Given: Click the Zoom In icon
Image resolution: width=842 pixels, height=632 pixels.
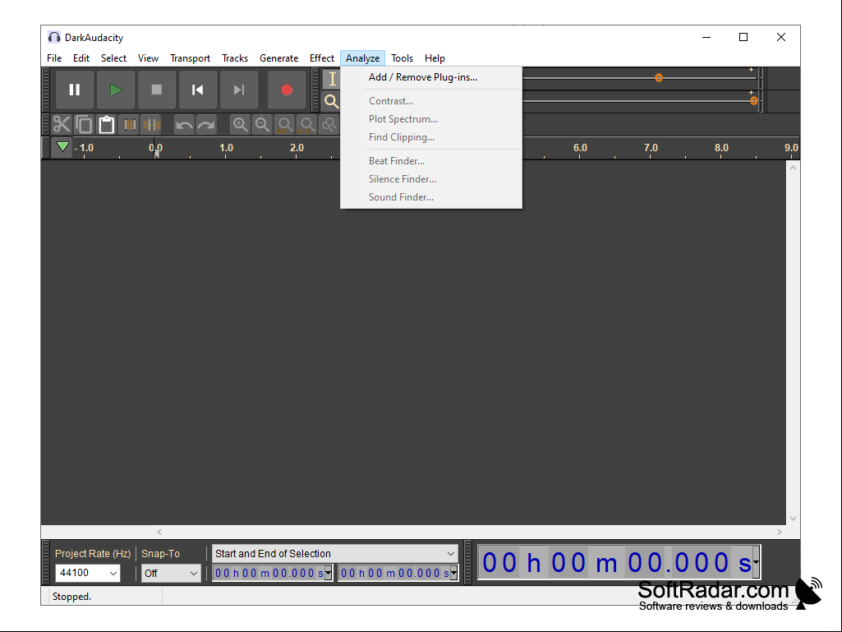Looking at the screenshot, I should 240,125.
